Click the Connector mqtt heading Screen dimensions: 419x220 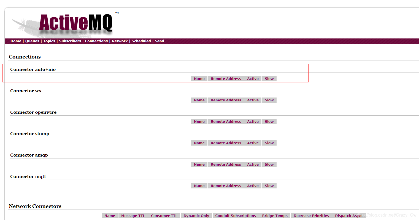[x=28, y=177]
